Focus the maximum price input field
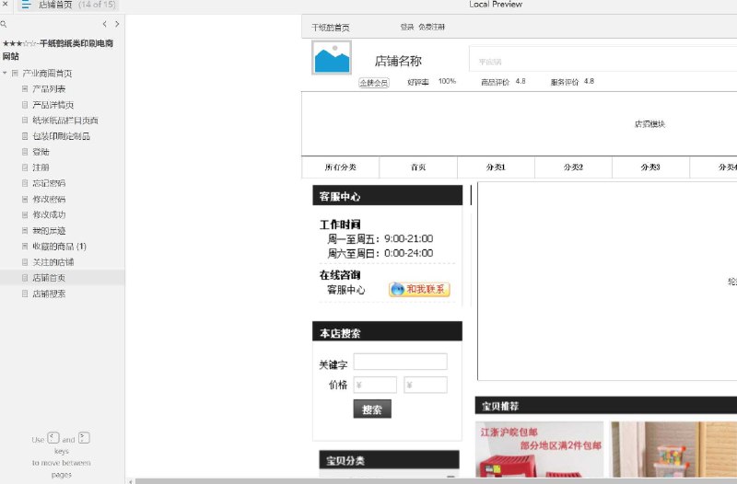Image resolution: width=737 pixels, height=484 pixels. click(426, 385)
